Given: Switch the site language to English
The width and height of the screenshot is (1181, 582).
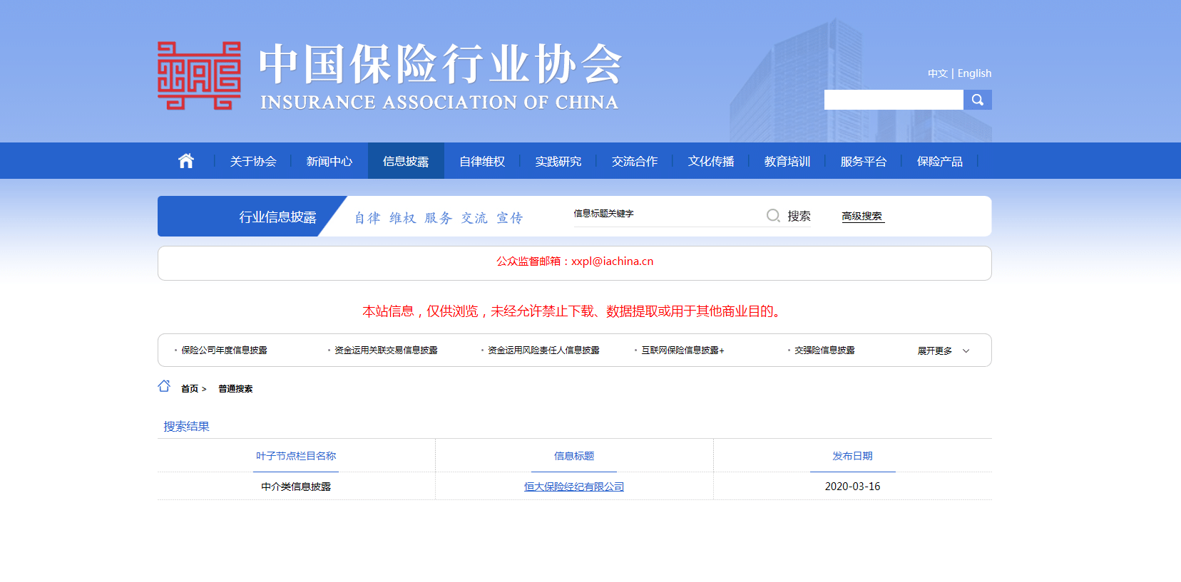Looking at the screenshot, I should coord(974,73).
